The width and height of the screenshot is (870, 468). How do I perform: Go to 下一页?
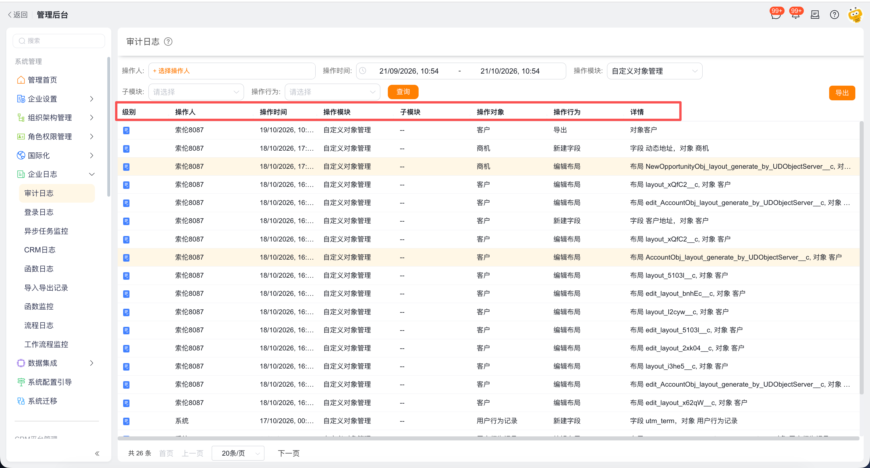(289, 453)
